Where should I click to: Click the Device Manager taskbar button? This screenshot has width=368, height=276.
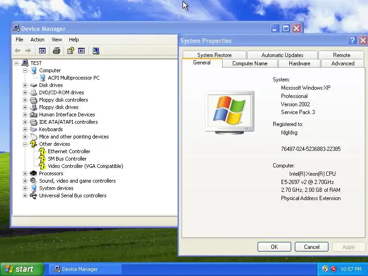point(86,269)
